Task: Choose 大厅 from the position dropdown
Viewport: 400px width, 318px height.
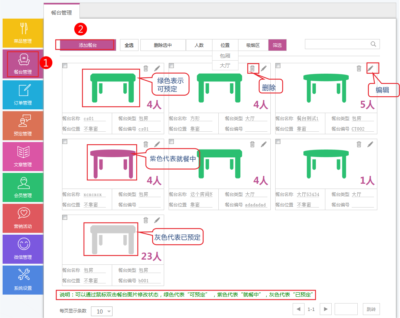Action: pos(225,65)
